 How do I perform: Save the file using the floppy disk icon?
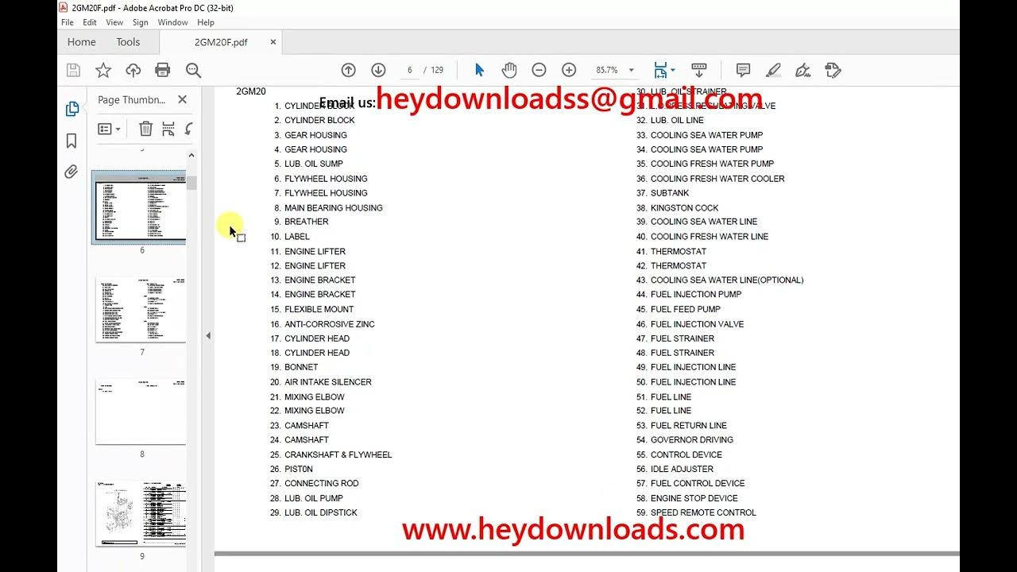(73, 70)
